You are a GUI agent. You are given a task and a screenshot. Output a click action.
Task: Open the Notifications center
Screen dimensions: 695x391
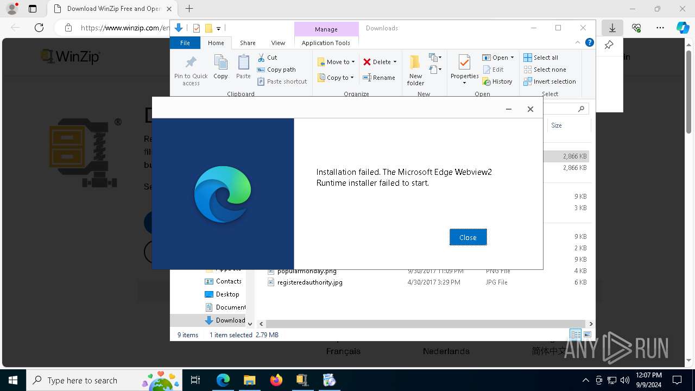click(x=677, y=380)
